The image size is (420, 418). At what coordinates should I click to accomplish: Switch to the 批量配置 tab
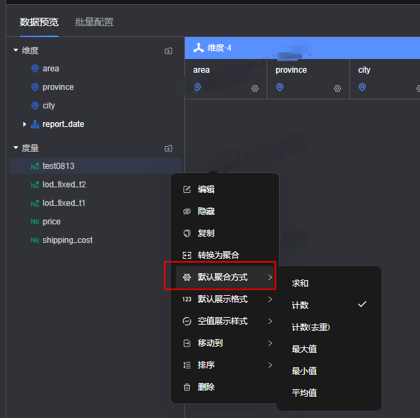94,22
